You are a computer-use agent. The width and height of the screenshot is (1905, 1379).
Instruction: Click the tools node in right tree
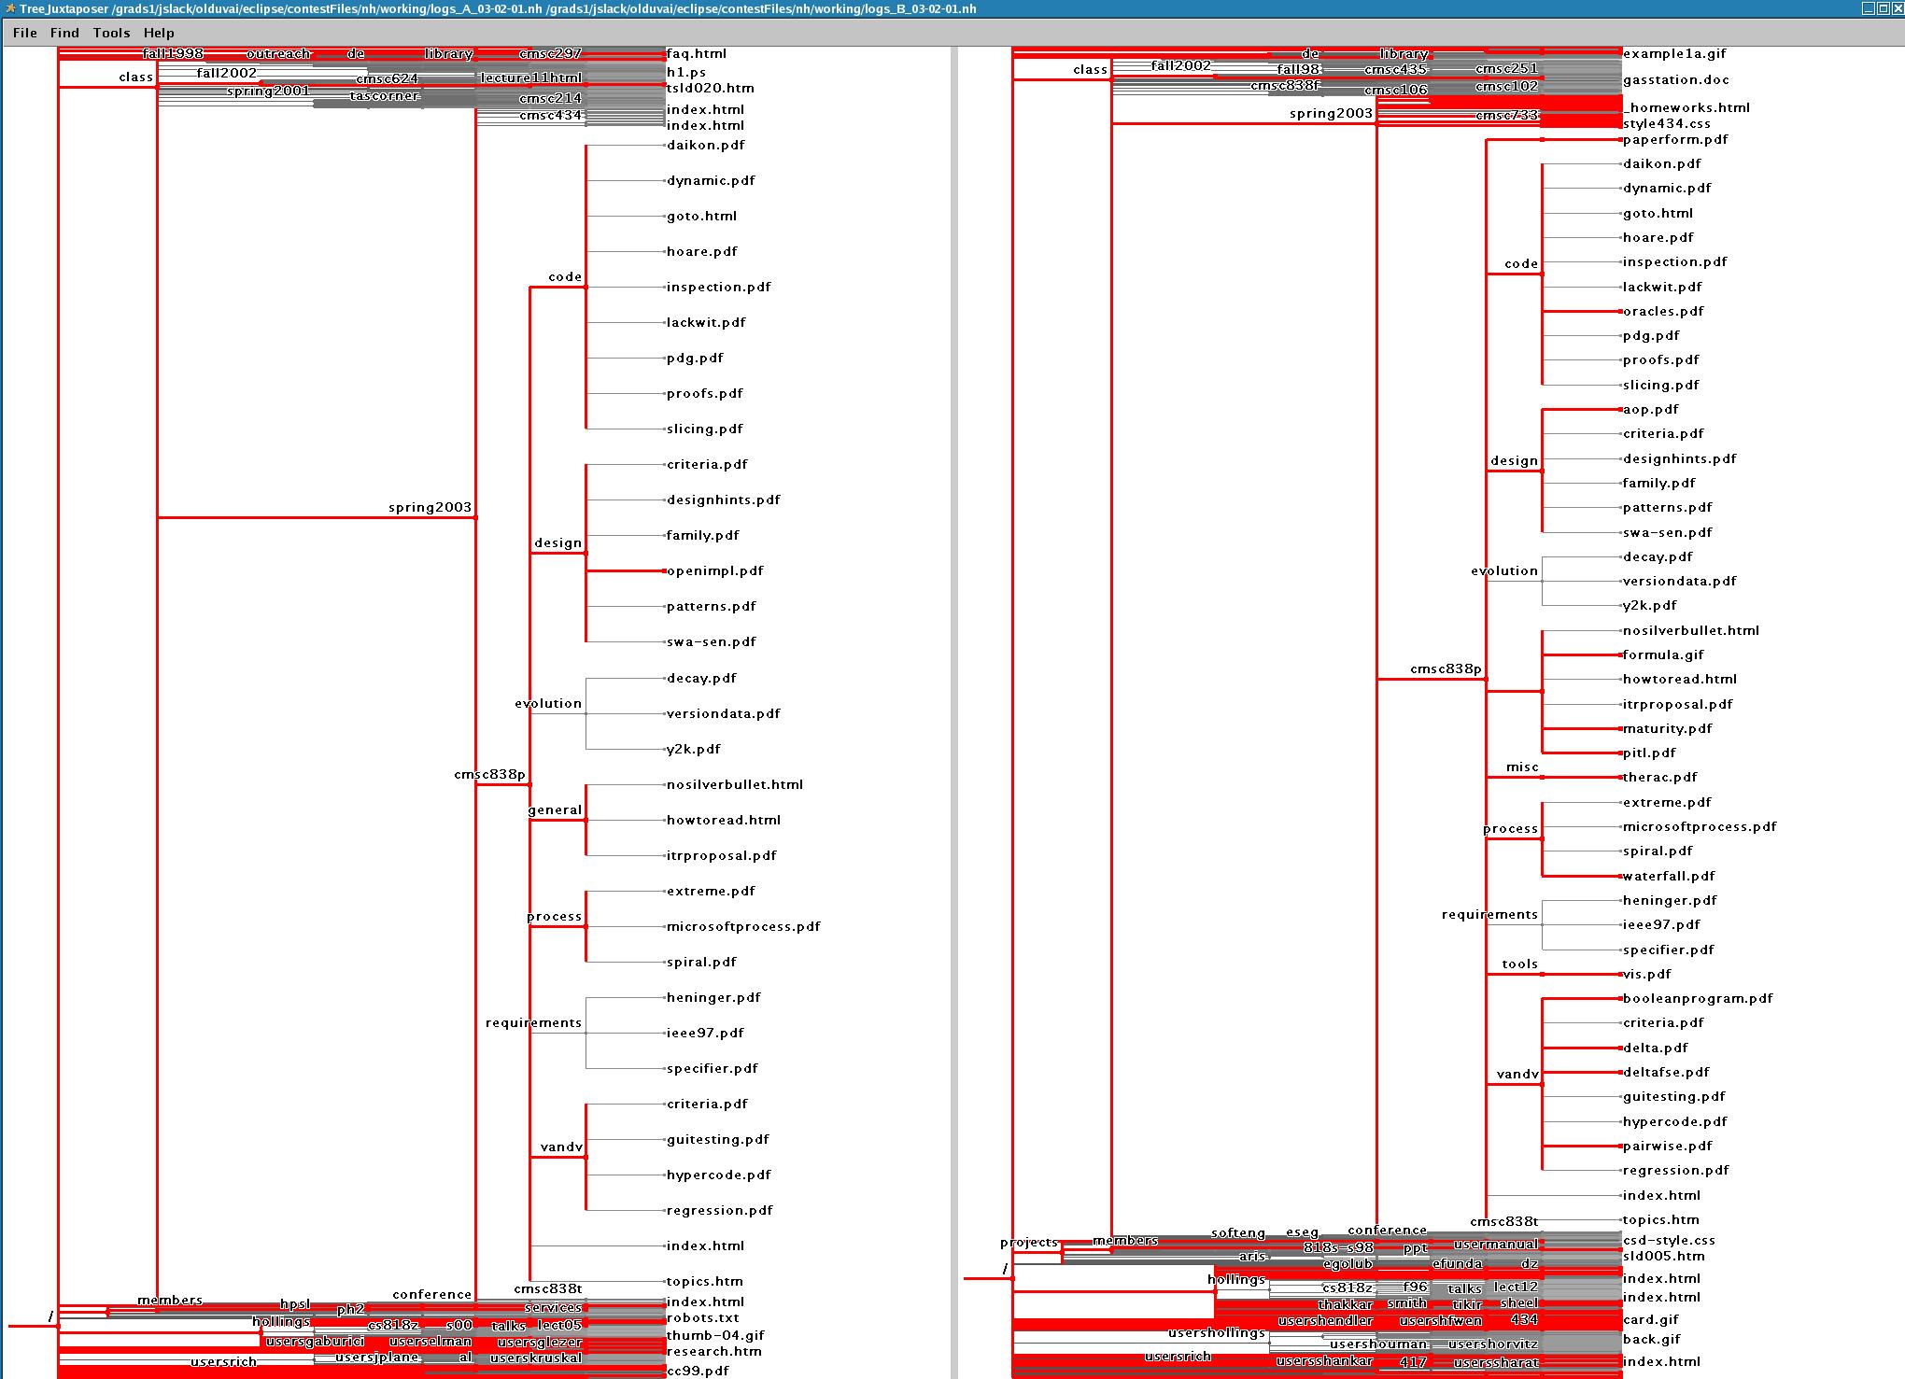[1519, 964]
